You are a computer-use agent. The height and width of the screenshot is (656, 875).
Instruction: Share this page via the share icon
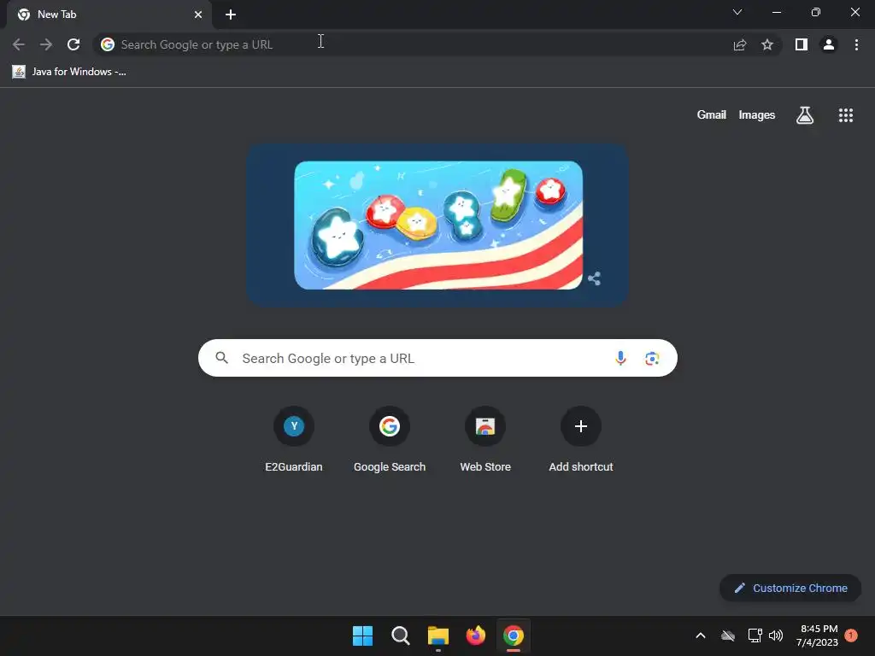(740, 44)
